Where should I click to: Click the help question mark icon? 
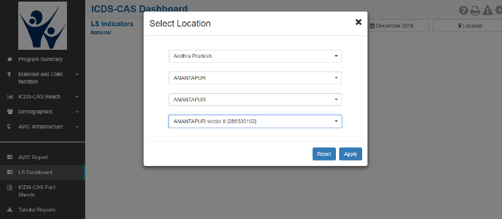click(464, 10)
